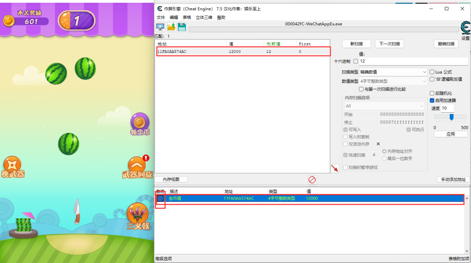Click the address list scrollbar down arrow
The width and height of the screenshot is (471, 263).
[x=467, y=252]
